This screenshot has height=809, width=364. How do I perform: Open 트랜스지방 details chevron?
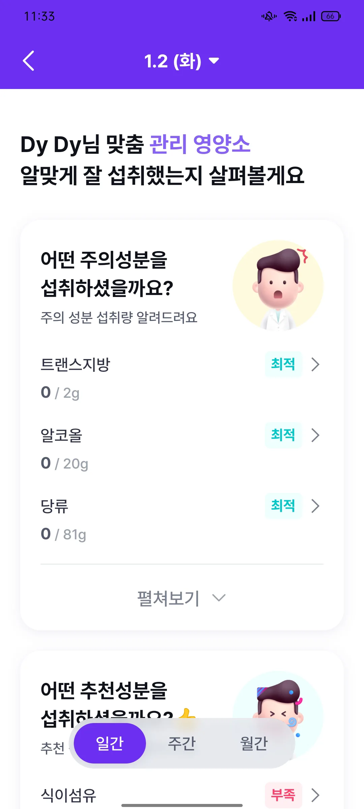click(315, 364)
